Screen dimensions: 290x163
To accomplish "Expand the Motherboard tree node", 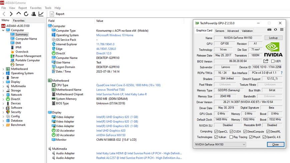I will 3,69.
